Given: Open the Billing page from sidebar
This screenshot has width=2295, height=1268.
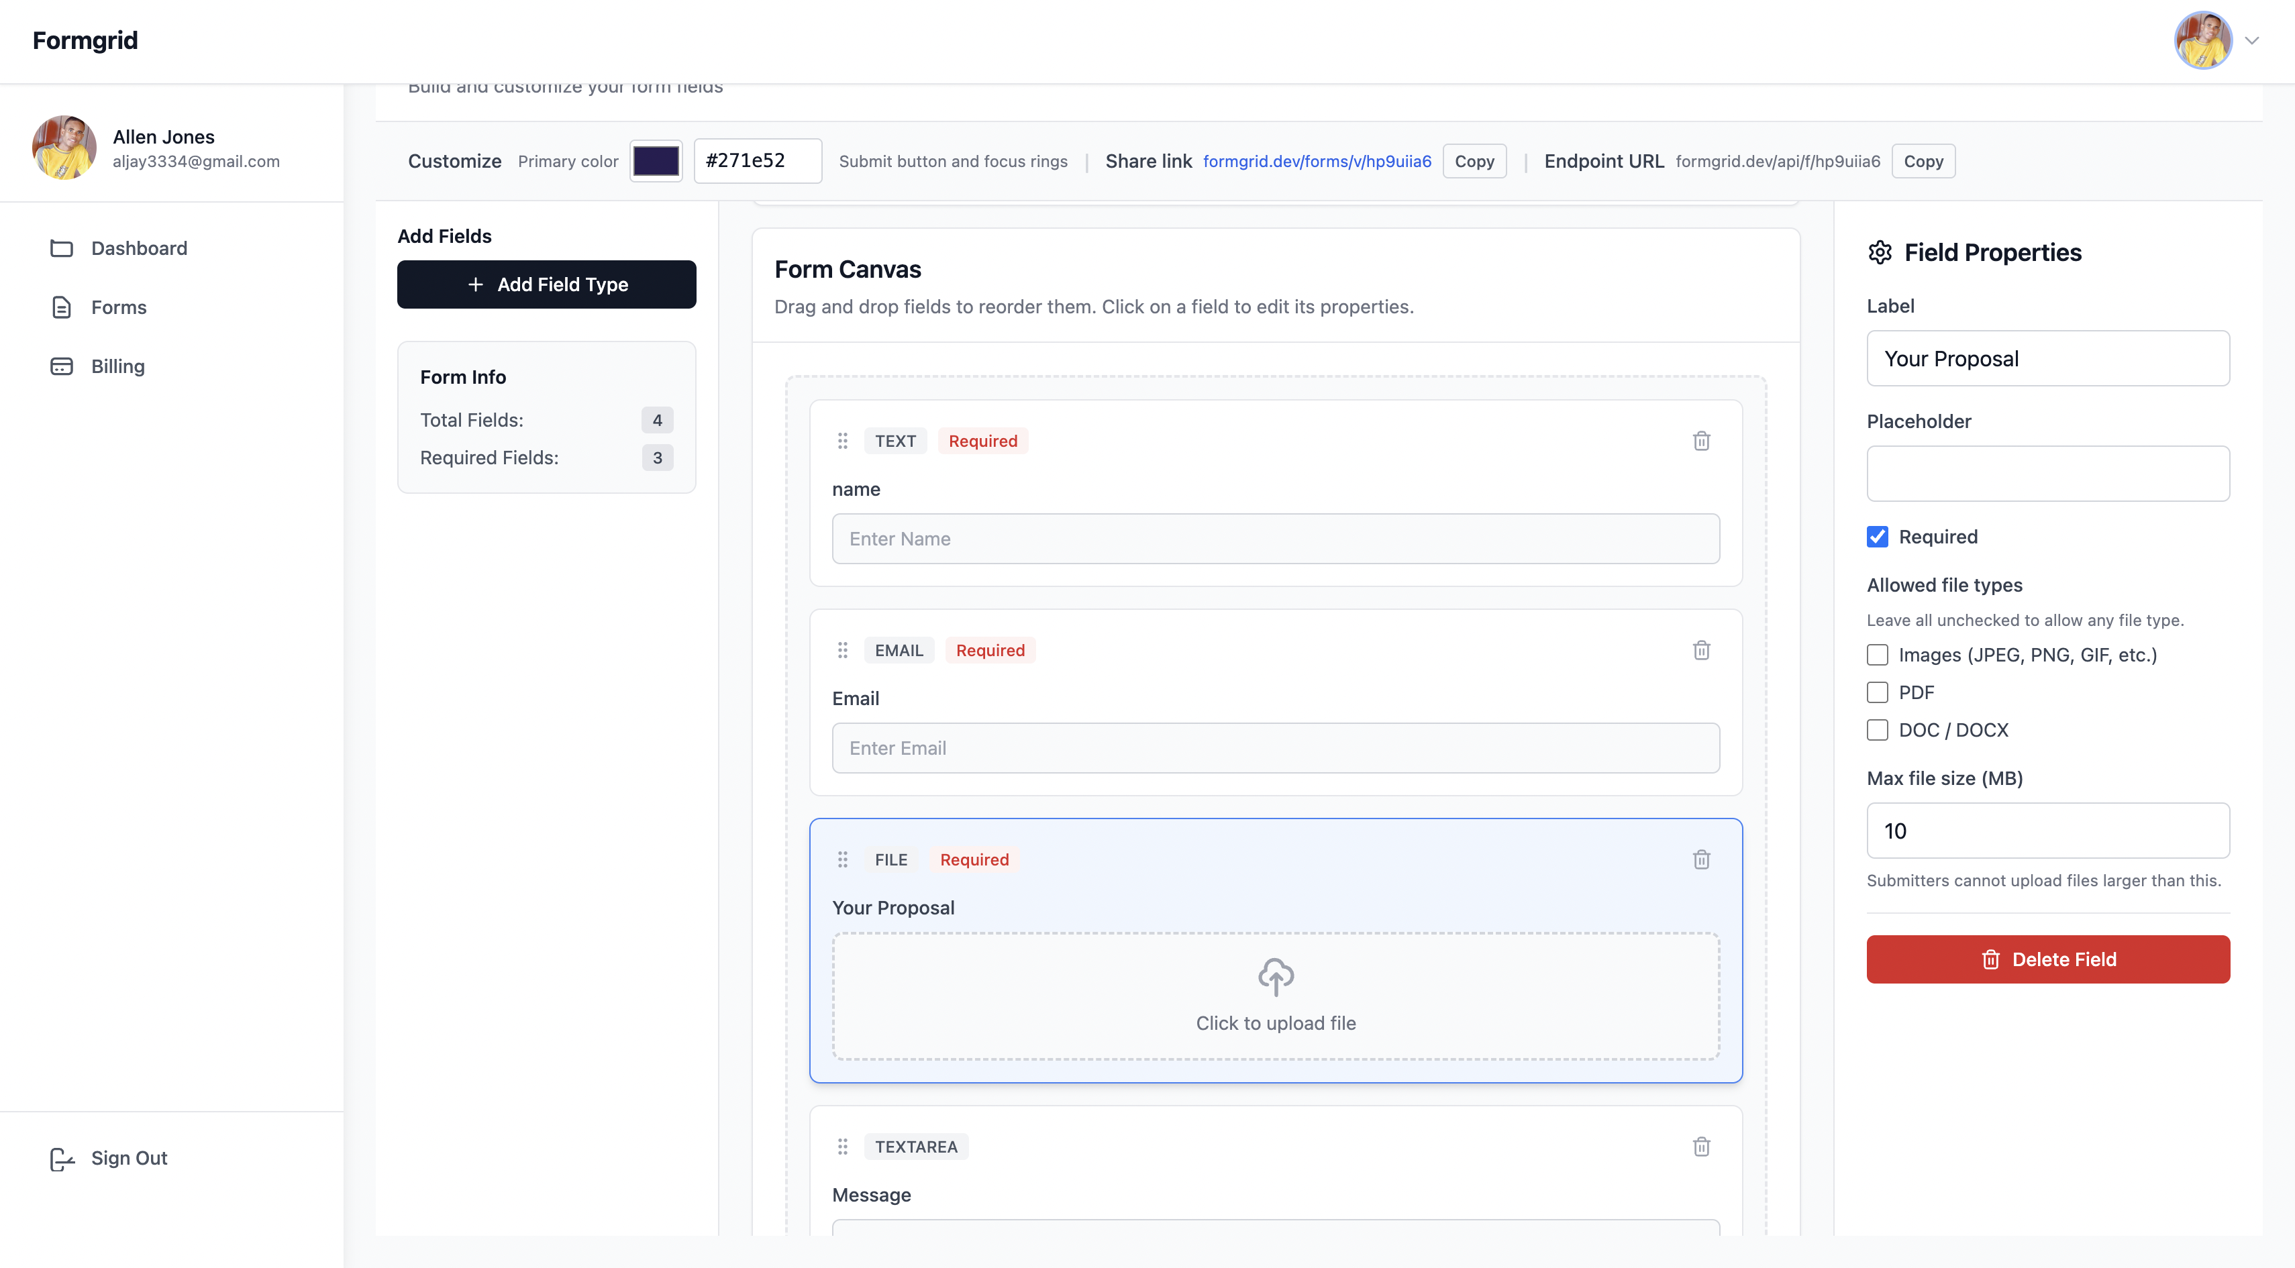Looking at the screenshot, I should click(x=117, y=366).
